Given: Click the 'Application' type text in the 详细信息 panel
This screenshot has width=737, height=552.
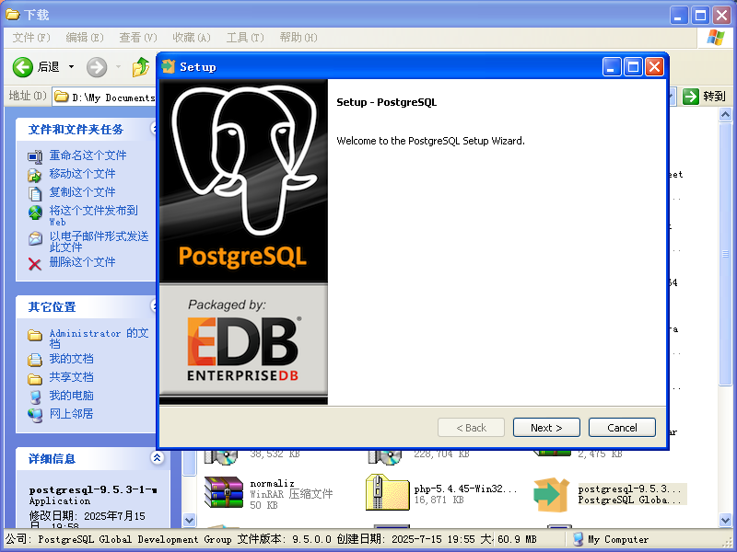Looking at the screenshot, I should (60, 500).
